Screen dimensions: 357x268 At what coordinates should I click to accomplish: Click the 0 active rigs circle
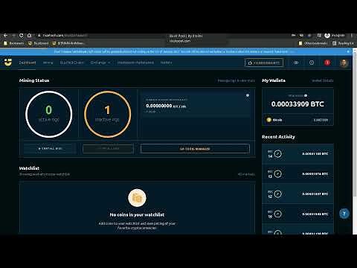coord(49,114)
